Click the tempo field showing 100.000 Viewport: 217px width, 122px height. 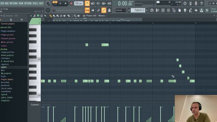pyautogui.click(x=79, y=3)
